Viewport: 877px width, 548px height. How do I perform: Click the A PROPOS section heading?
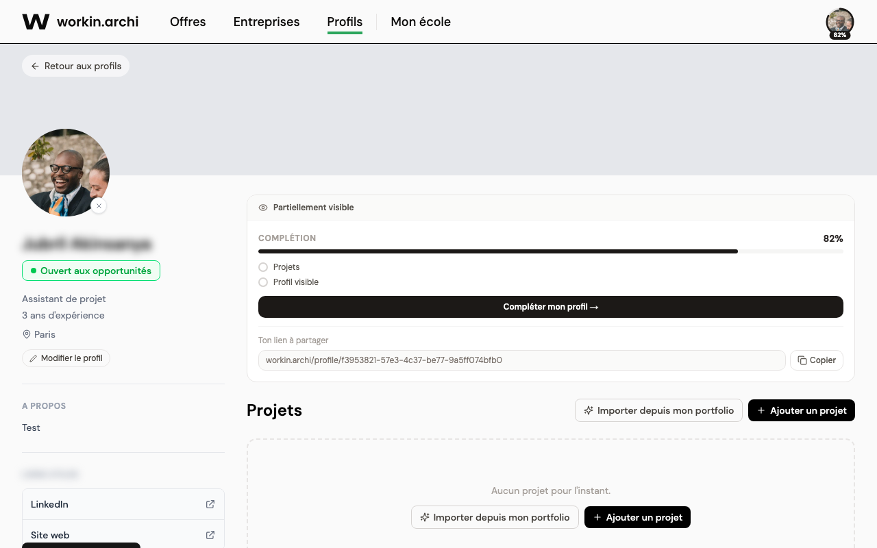(44, 406)
